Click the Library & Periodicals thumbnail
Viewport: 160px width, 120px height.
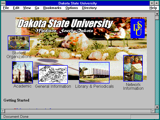(94, 73)
